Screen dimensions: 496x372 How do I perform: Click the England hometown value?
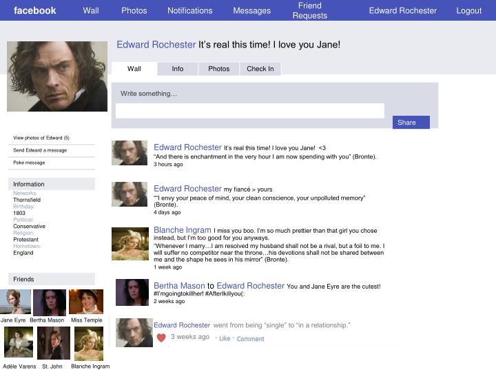23,253
